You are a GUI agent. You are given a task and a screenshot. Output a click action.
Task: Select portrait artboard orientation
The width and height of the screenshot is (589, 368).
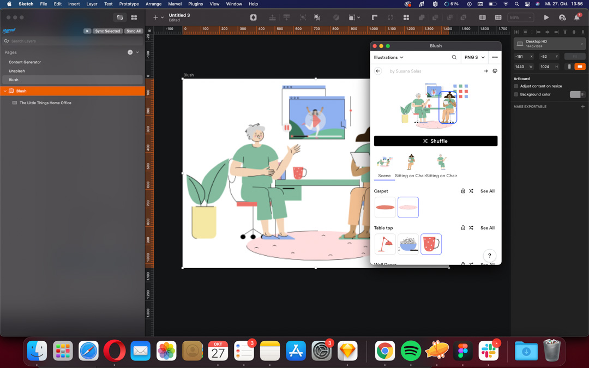(x=569, y=67)
